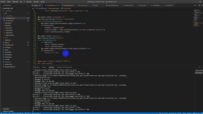Image resolution: width=203 pixels, height=114 pixels.
Task: Open models.py in the explorer tree
Action: tap(8, 57)
